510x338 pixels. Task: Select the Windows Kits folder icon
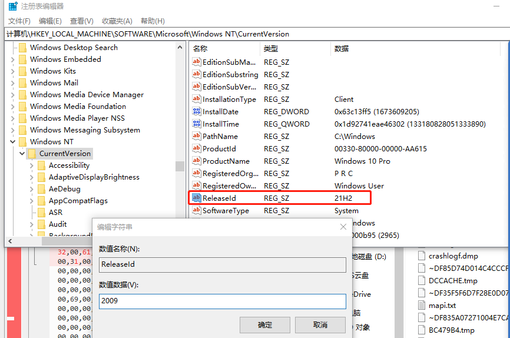pos(23,71)
